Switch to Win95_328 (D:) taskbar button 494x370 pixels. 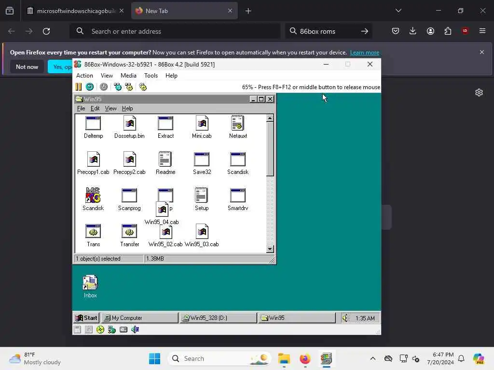point(218,318)
